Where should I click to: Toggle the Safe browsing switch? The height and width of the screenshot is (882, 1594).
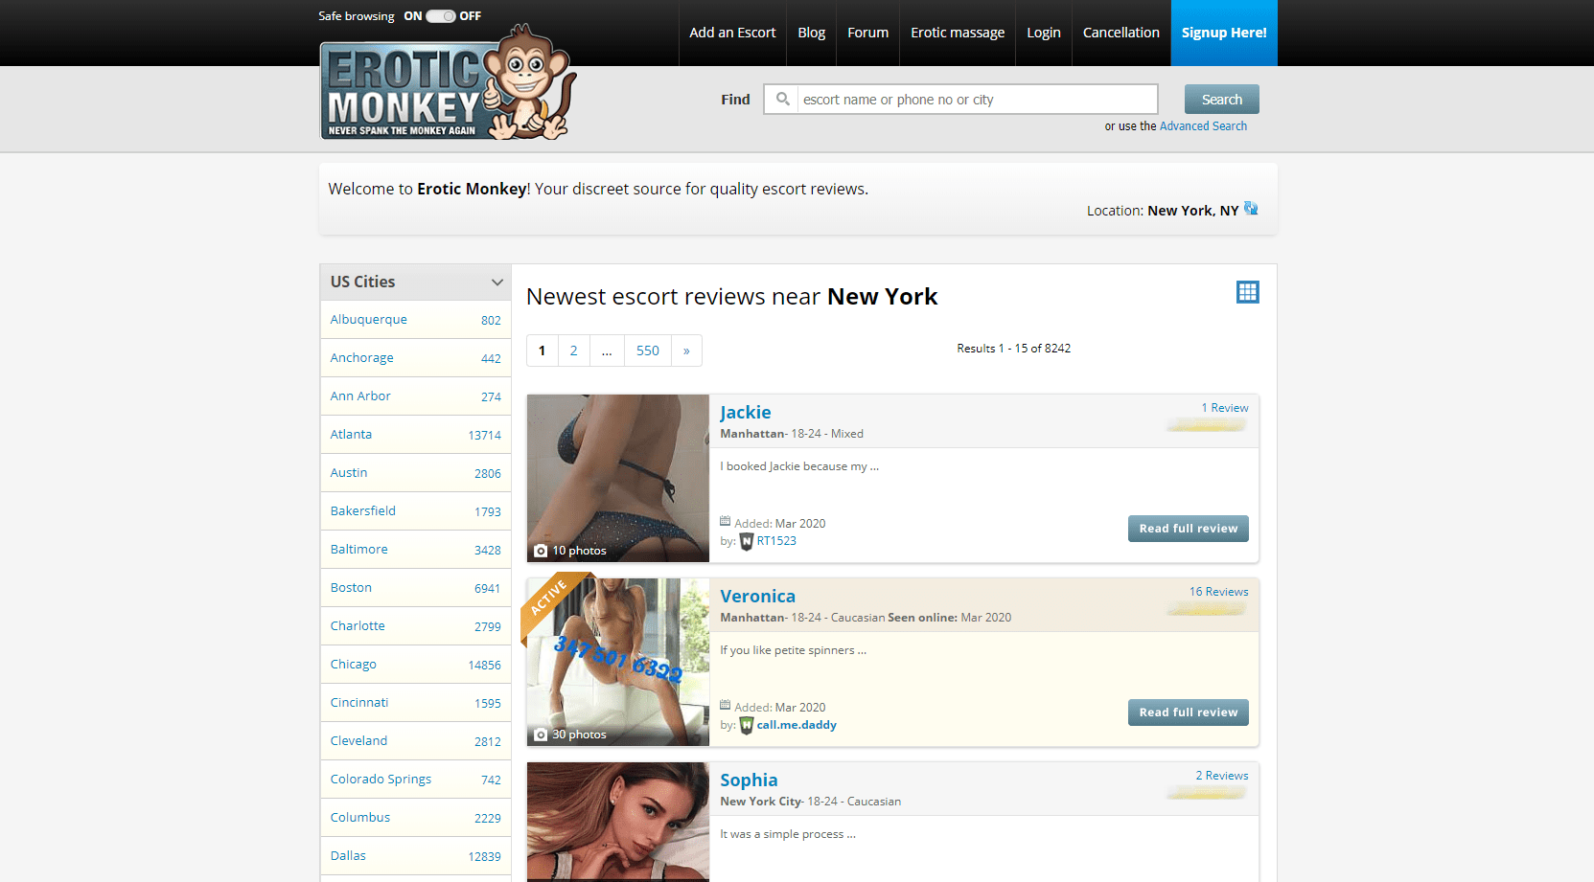pyautogui.click(x=440, y=16)
